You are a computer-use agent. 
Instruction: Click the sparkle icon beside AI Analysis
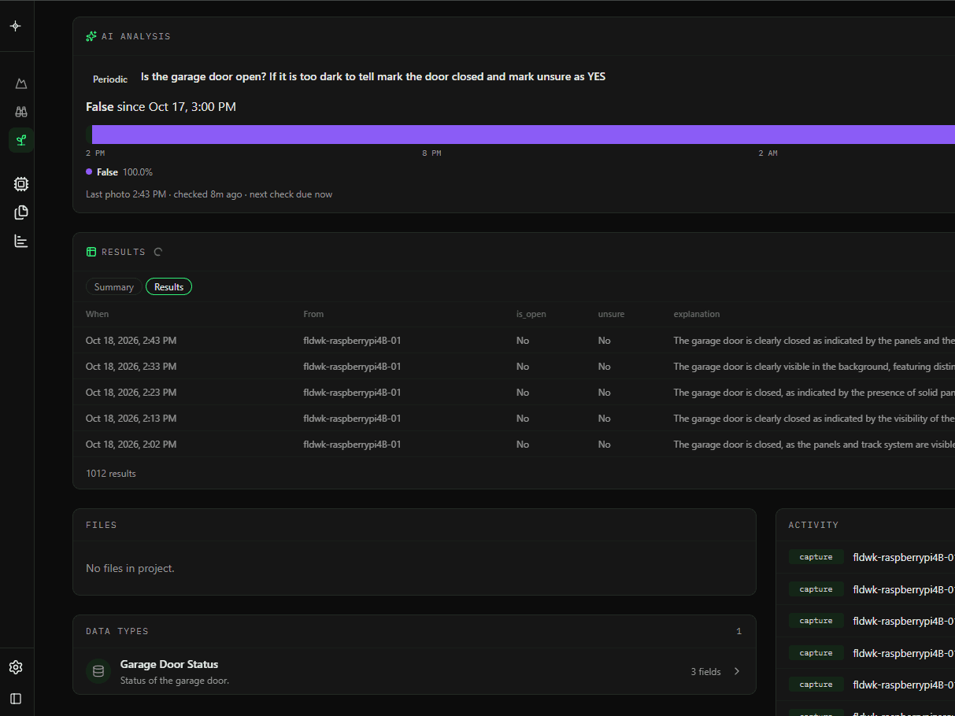pyautogui.click(x=91, y=36)
